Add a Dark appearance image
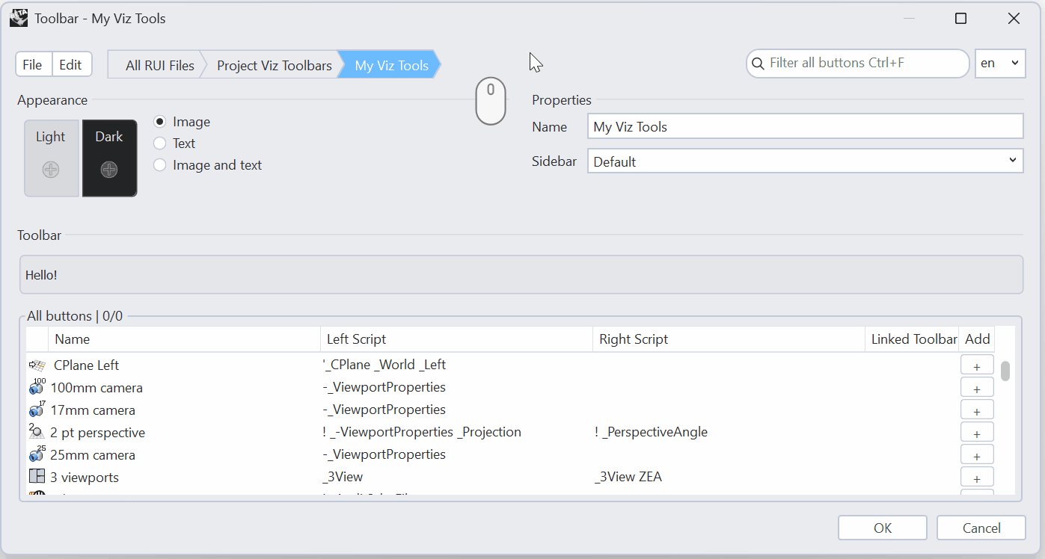 109,170
